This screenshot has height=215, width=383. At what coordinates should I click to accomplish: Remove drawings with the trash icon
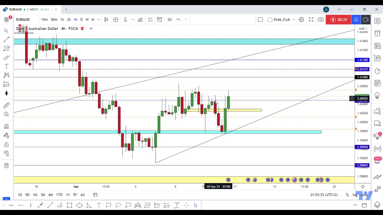tap(6, 165)
